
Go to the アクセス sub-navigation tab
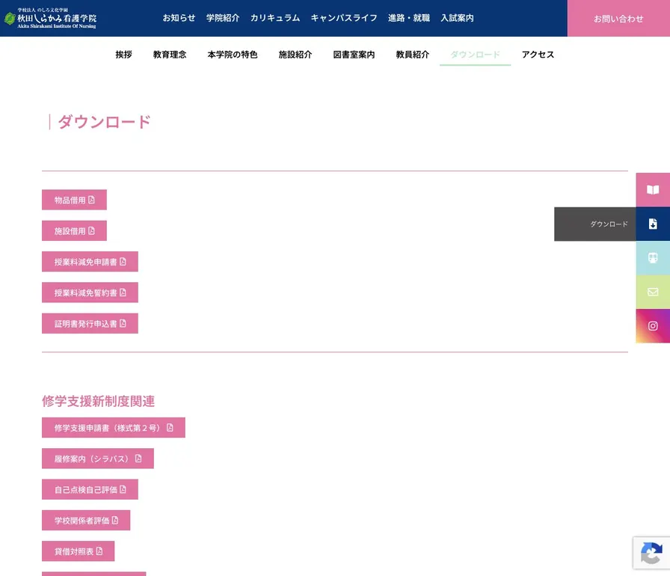coord(538,55)
